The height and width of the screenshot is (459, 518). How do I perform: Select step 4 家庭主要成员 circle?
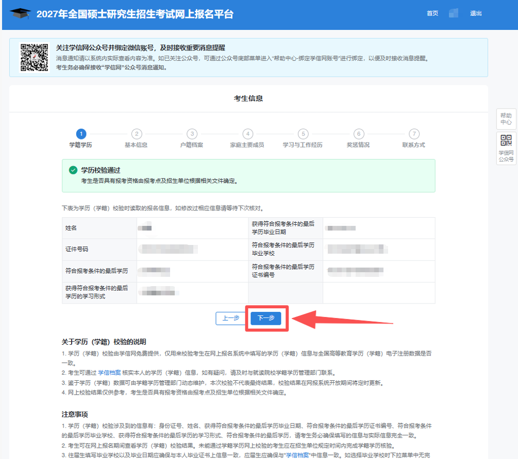247,134
